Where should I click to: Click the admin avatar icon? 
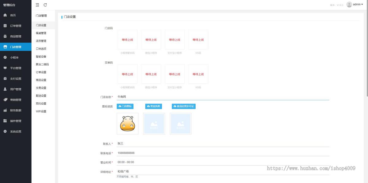click(349, 4)
